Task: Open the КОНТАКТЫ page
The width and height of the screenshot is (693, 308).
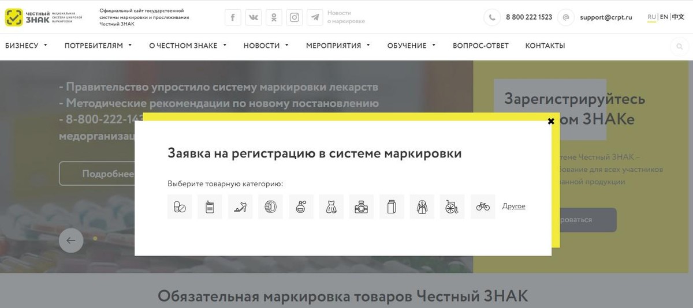Action: [545, 46]
